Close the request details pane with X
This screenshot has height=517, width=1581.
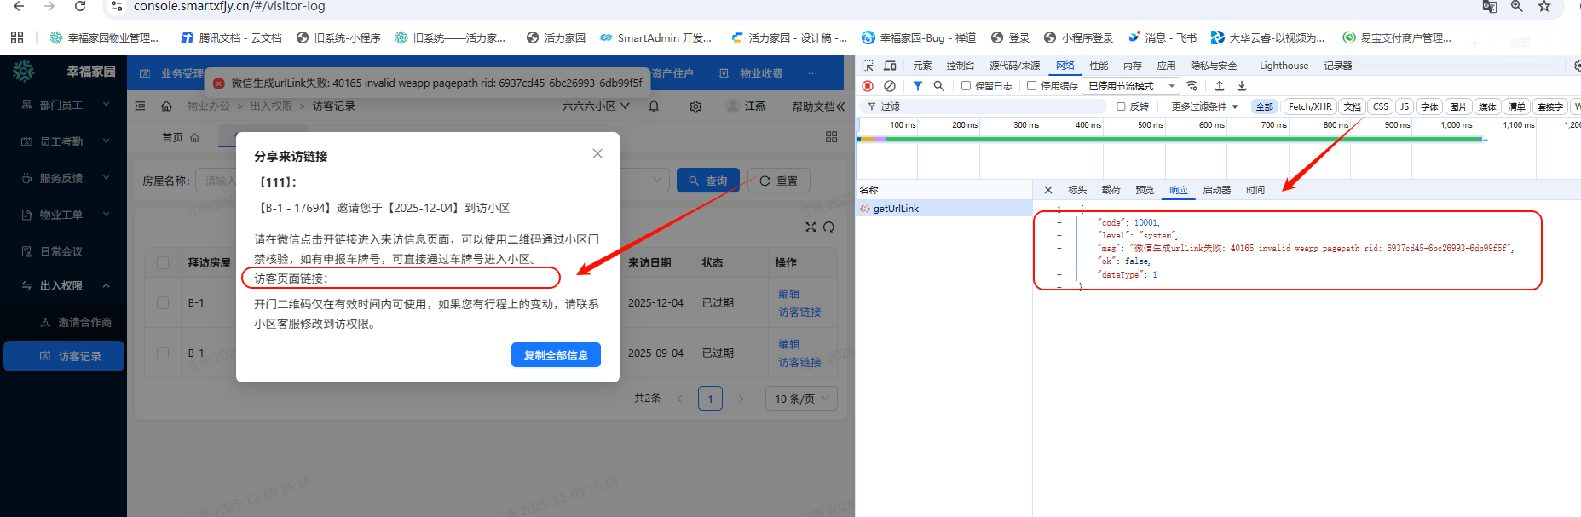(1048, 190)
